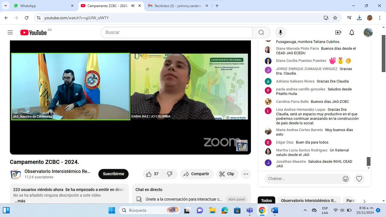Screen dimensions: 386x217
Task: Open the Chrome tab search dropdown
Action: [5, 6]
